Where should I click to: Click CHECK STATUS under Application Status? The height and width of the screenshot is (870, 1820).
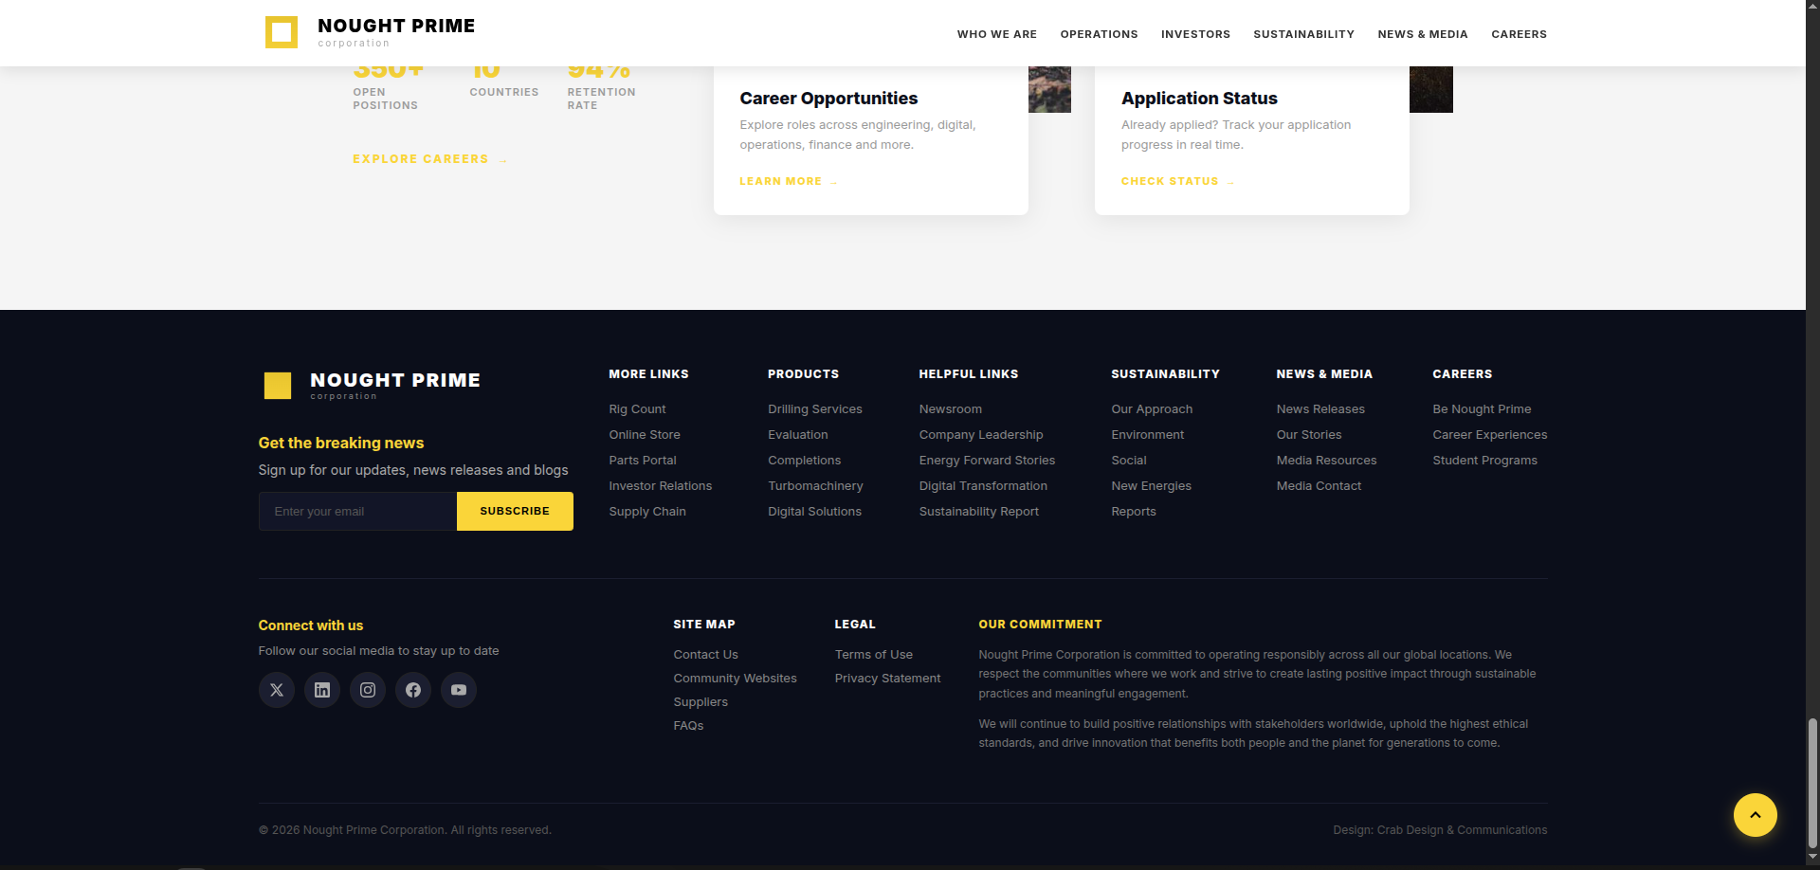pos(1170,181)
